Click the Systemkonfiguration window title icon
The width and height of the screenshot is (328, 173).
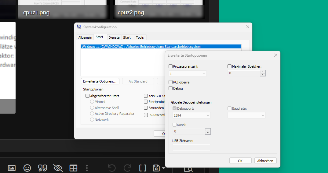click(x=79, y=27)
